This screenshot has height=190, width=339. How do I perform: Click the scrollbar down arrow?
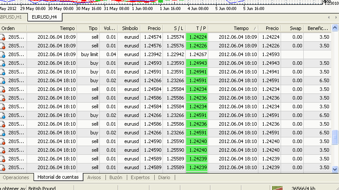pyautogui.click(x=335, y=169)
